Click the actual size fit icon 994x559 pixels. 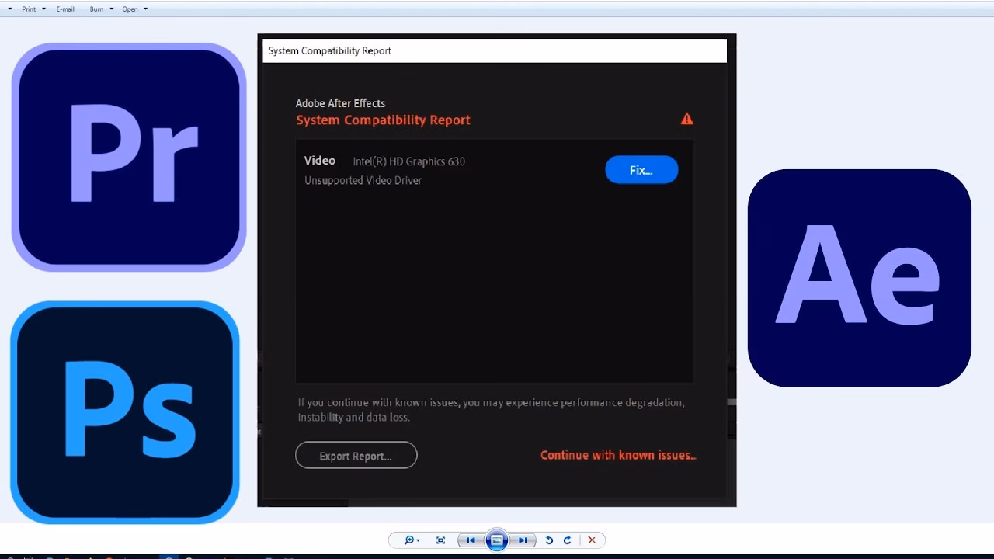pos(441,540)
